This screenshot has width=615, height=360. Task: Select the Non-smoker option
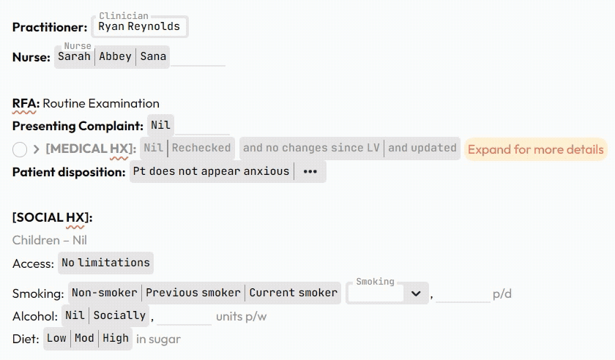click(x=105, y=293)
